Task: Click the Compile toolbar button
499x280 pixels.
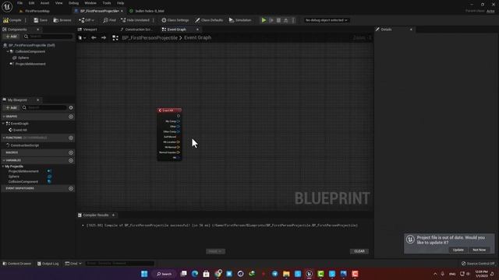Action: (12, 20)
